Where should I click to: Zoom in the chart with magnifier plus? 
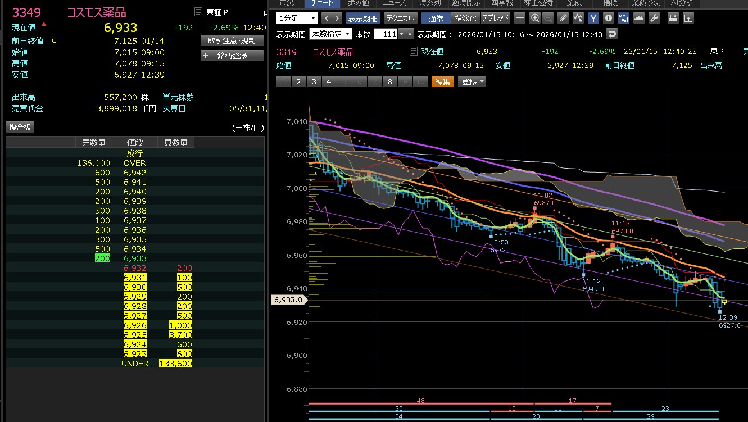(535, 18)
